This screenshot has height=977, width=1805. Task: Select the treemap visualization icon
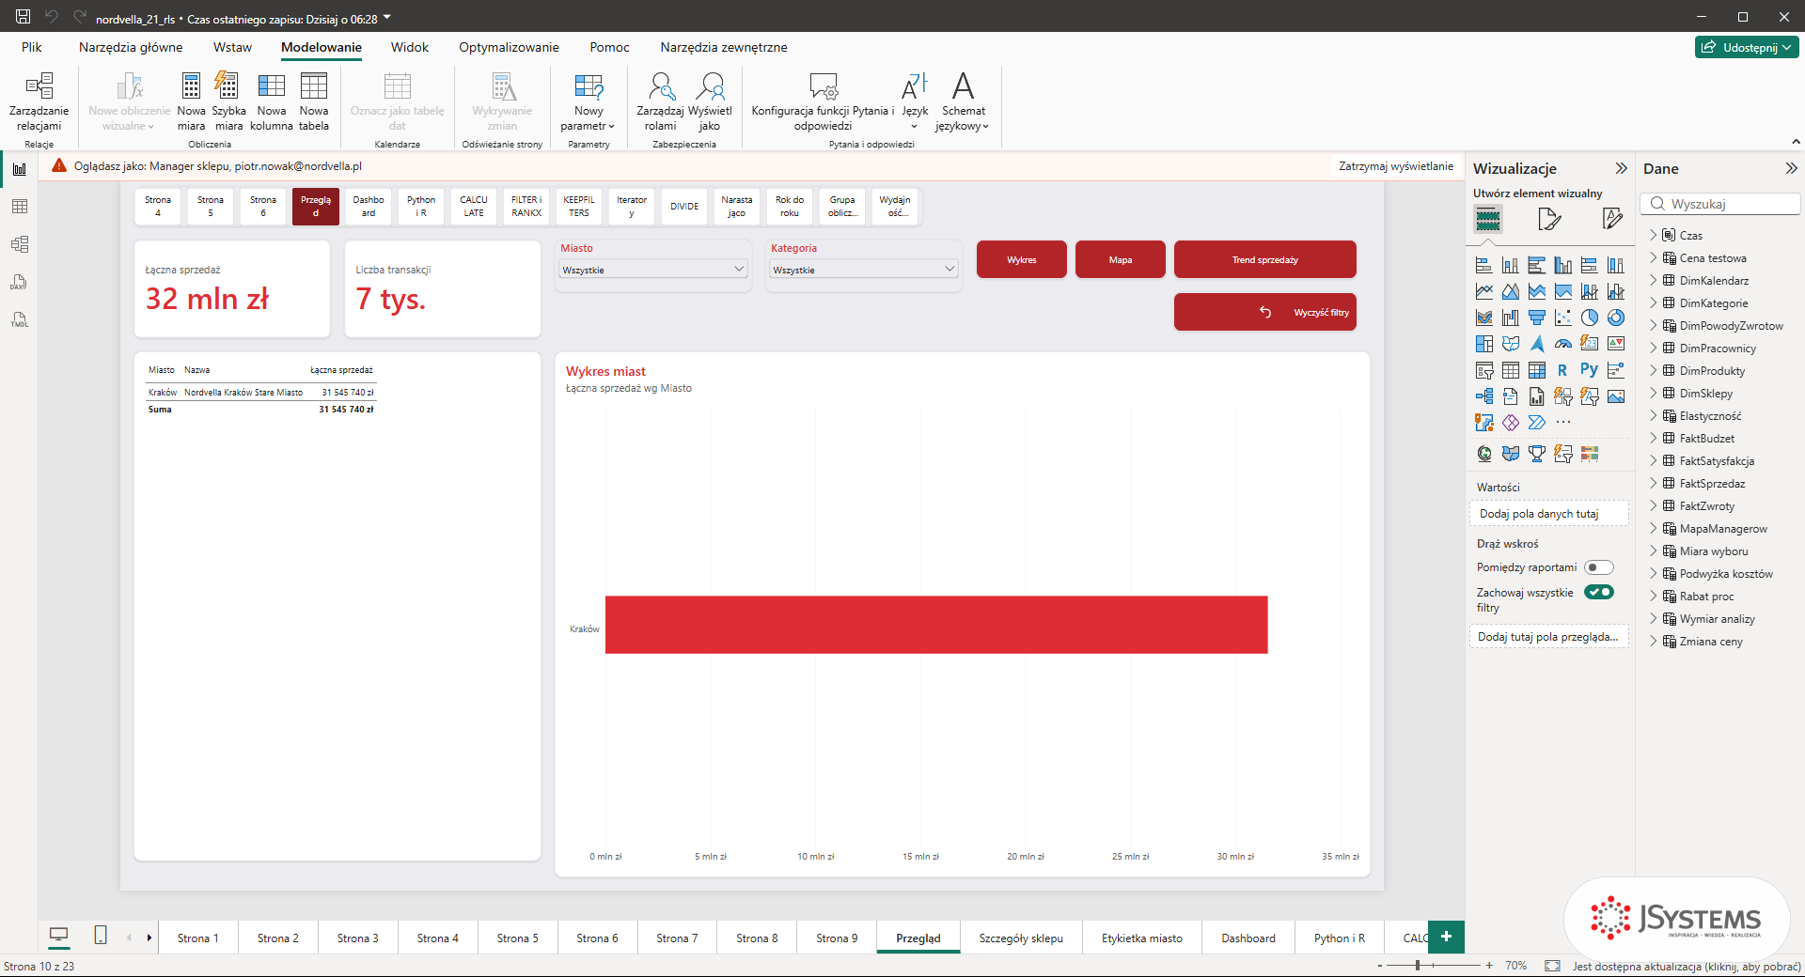(x=1484, y=344)
